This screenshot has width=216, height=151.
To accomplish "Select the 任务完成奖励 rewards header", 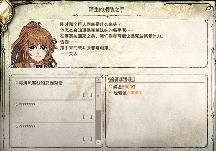I will (122, 79).
